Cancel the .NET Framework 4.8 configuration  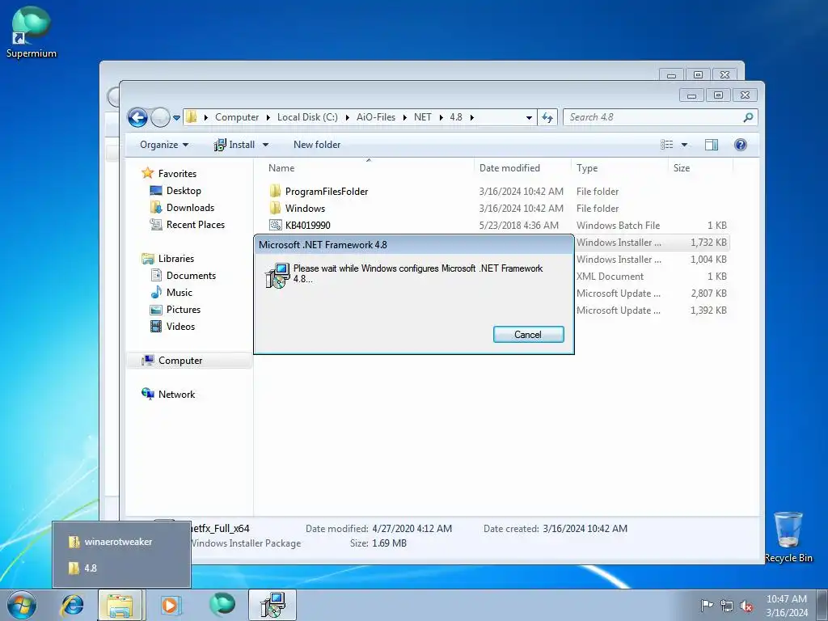coord(528,334)
